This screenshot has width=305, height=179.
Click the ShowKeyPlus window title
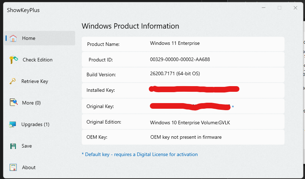click(23, 10)
